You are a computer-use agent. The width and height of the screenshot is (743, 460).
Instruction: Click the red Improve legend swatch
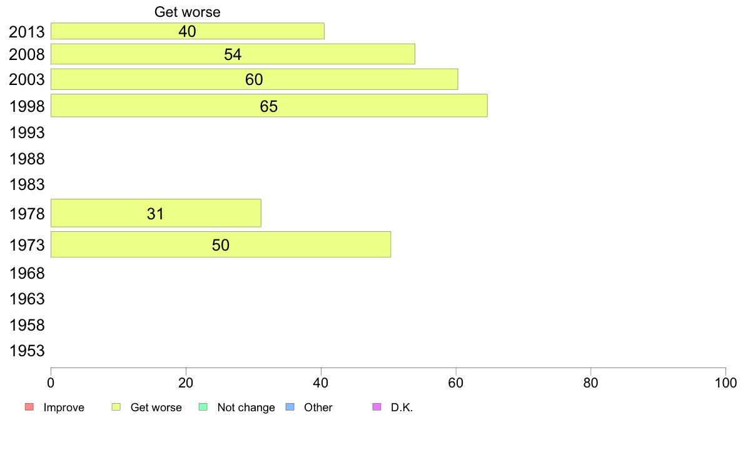(29, 407)
